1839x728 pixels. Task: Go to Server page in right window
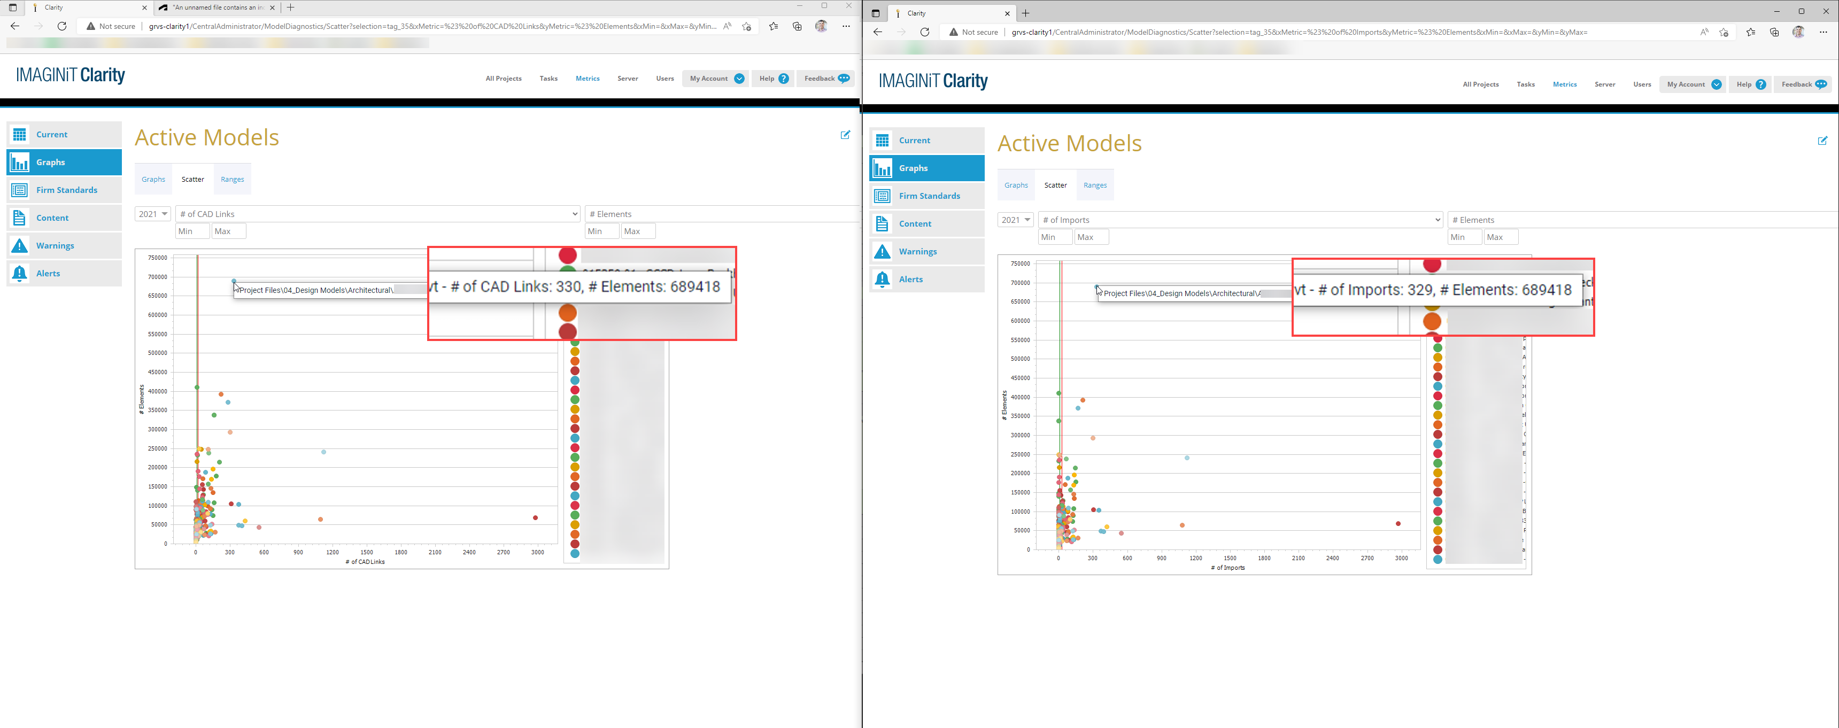(1605, 84)
